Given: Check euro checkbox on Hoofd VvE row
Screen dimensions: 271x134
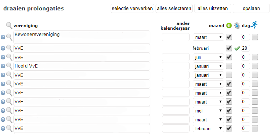Looking at the screenshot, I should pos(229,66).
